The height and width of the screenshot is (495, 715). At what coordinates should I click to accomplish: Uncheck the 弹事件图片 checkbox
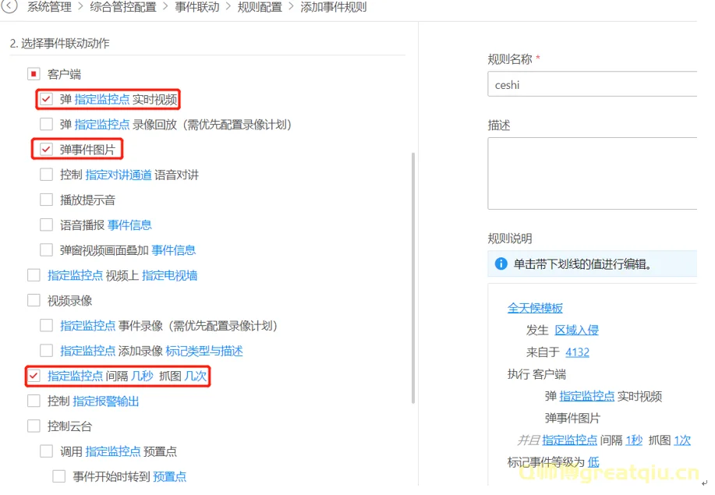[47, 150]
